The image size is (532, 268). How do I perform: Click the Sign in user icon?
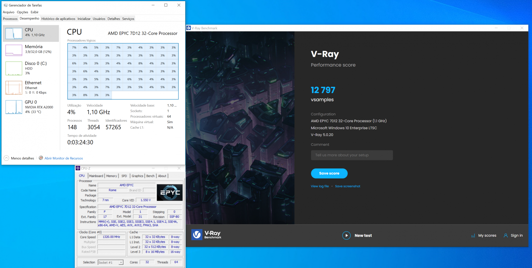(506, 236)
